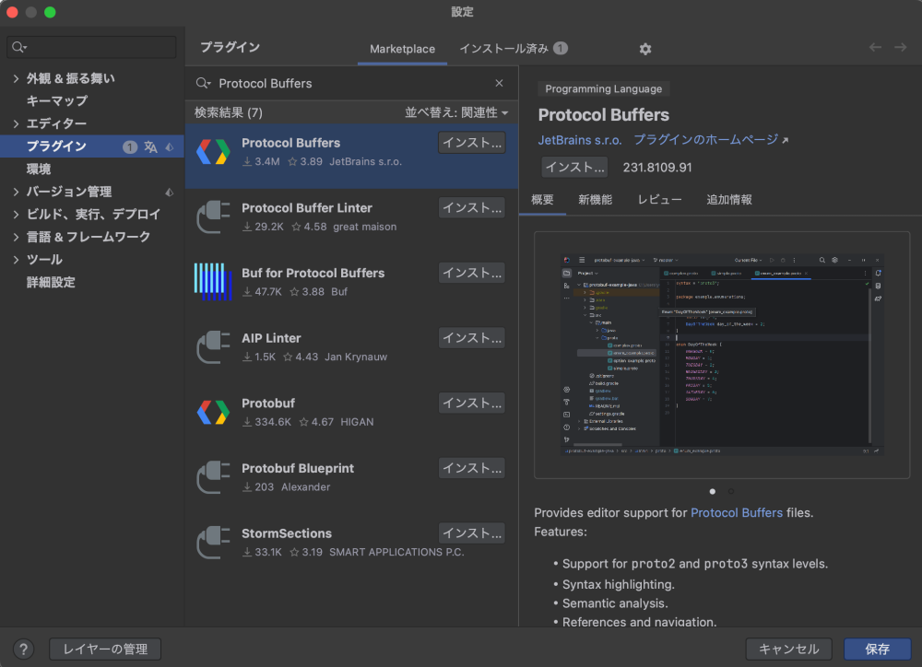
Task: Expand the ツール section
Action: (x=16, y=260)
